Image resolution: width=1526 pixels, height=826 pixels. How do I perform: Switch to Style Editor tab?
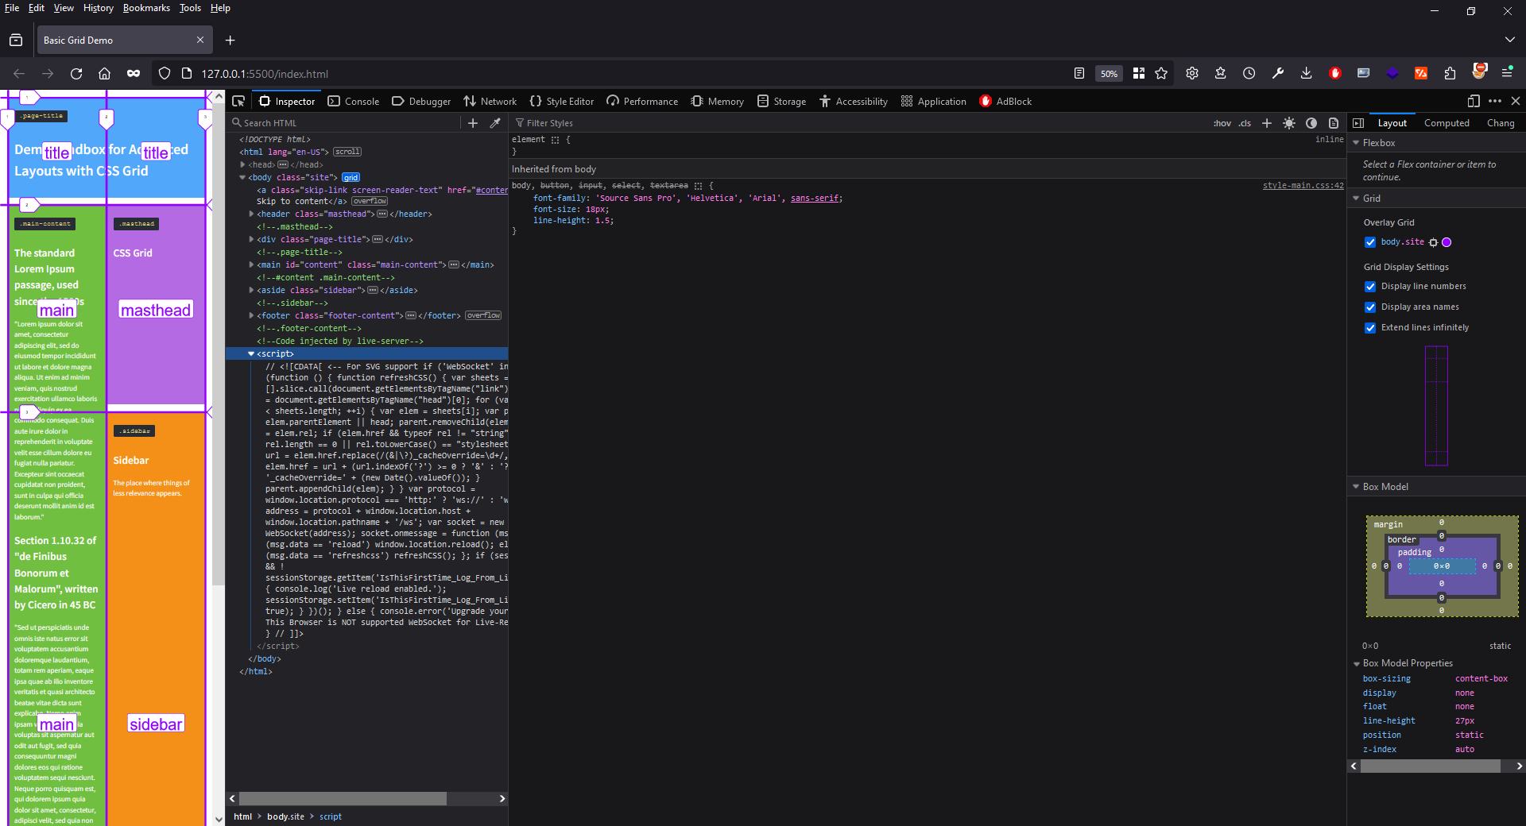coord(562,102)
